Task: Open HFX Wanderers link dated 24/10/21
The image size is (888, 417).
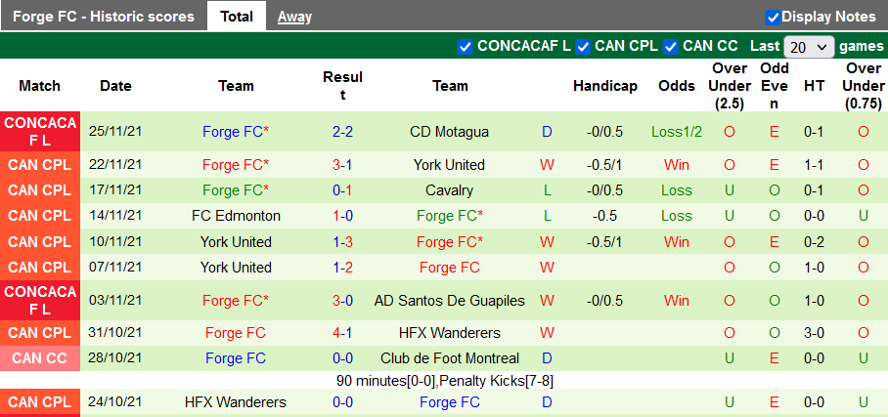Action: point(236,401)
